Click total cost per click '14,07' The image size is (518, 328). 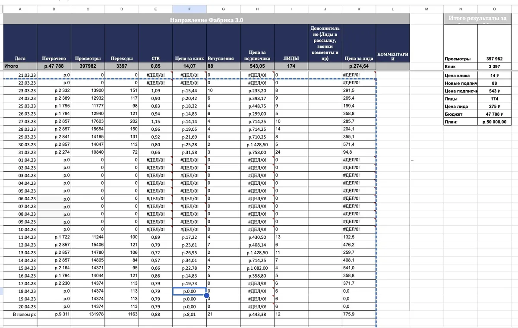pos(189,66)
